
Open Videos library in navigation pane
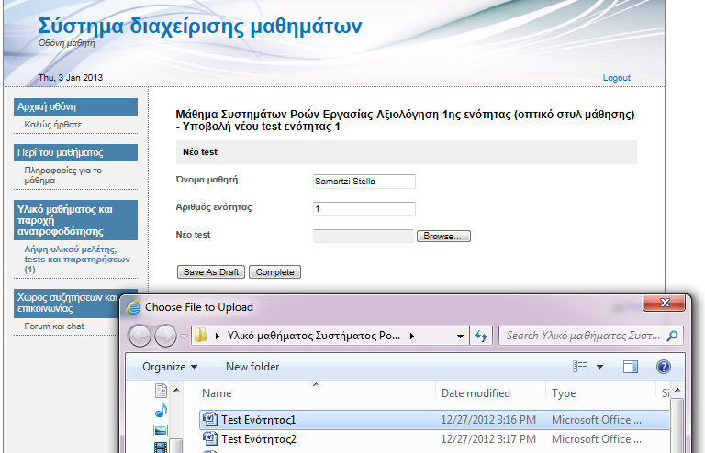[161, 447]
